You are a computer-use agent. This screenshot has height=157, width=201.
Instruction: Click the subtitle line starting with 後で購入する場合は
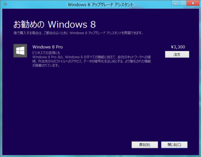click(x=78, y=33)
